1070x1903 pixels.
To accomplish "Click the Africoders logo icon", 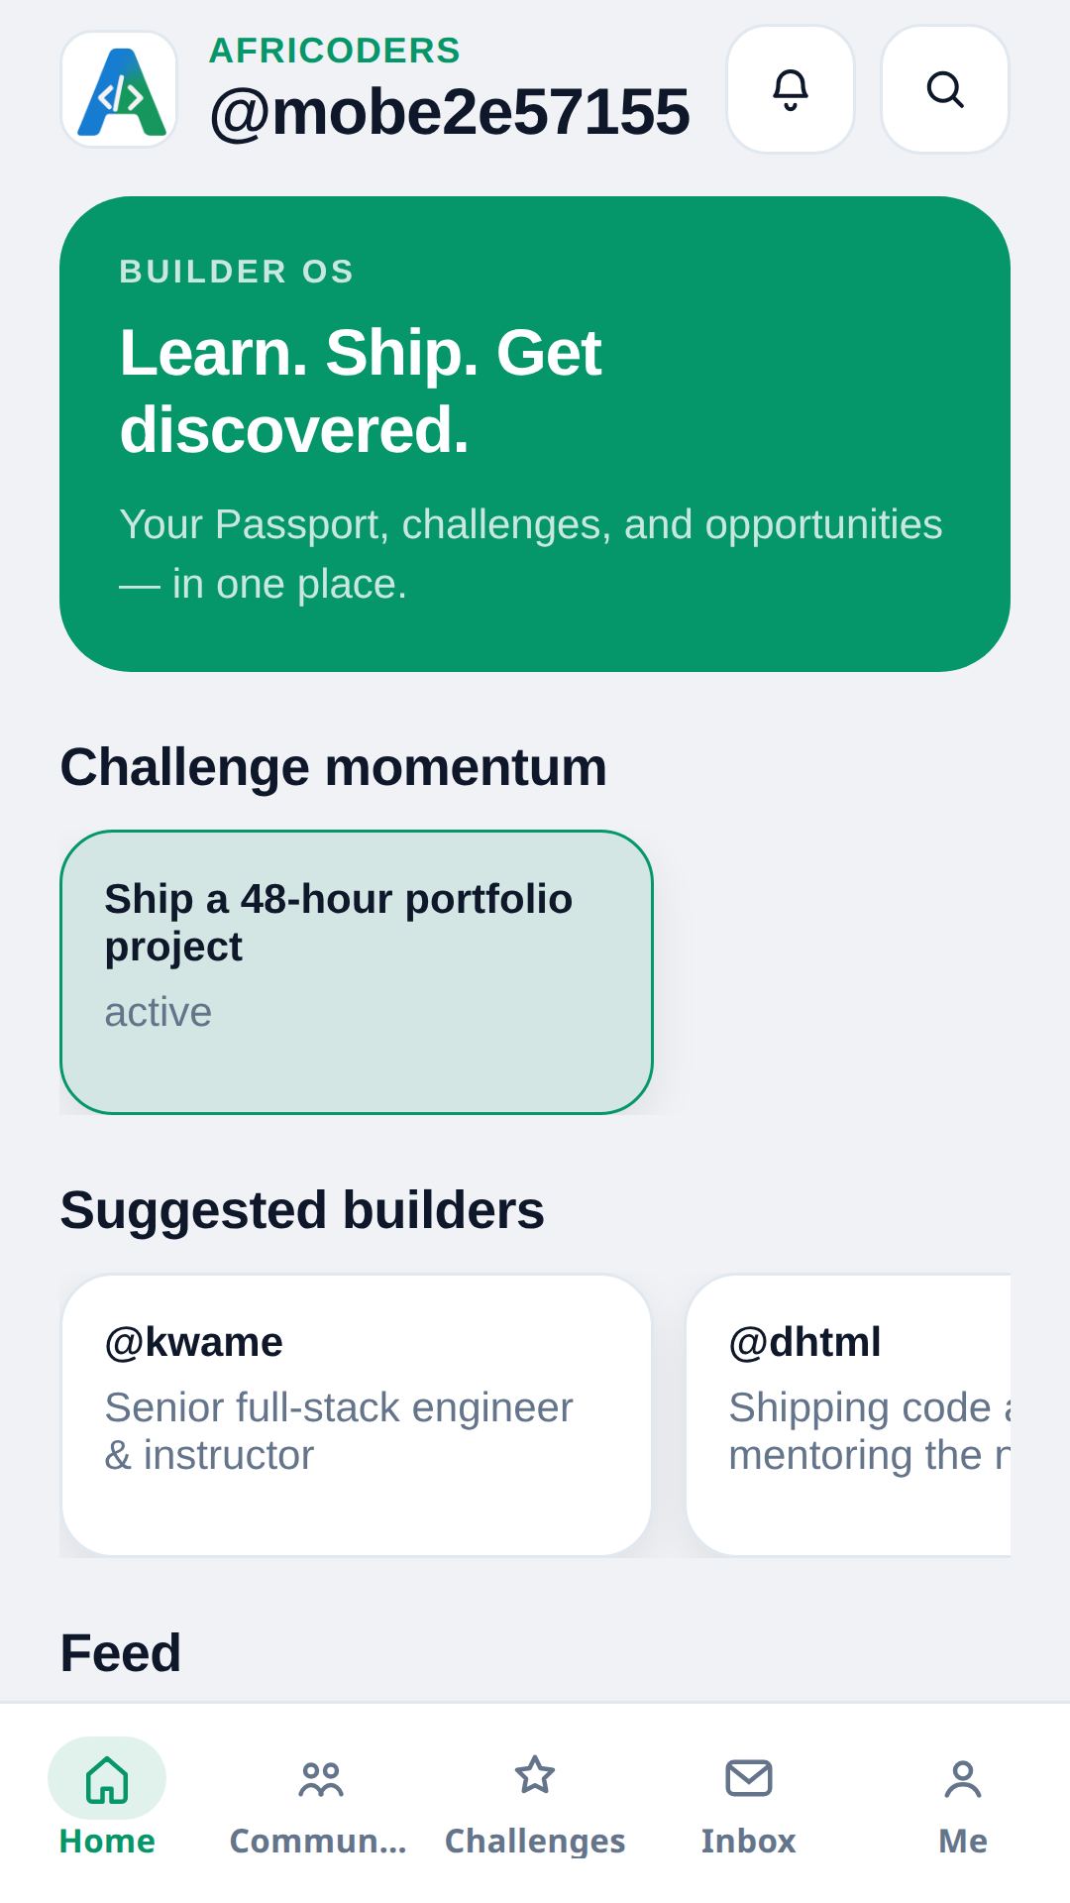I will tap(119, 89).
